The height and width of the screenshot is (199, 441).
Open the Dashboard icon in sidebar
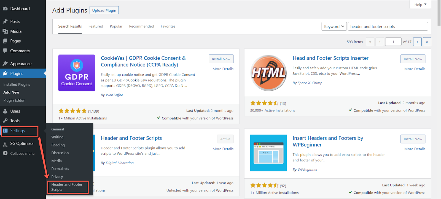(x=5, y=9)
